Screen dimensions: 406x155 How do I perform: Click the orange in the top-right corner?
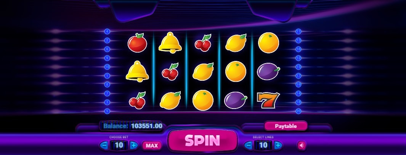(268, 43)
